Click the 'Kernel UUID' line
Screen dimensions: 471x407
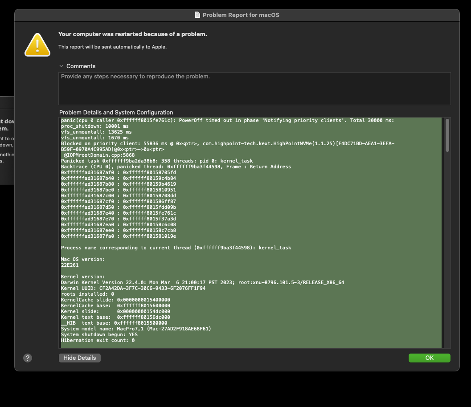pyautogui.click(x=133, y=288)
